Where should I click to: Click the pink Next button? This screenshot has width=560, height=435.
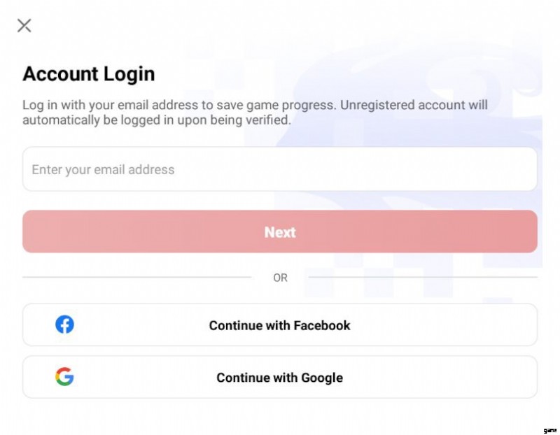279,231
